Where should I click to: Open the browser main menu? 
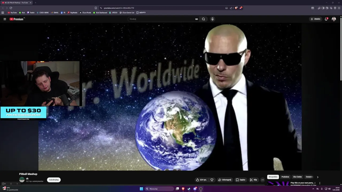(339, 8)
